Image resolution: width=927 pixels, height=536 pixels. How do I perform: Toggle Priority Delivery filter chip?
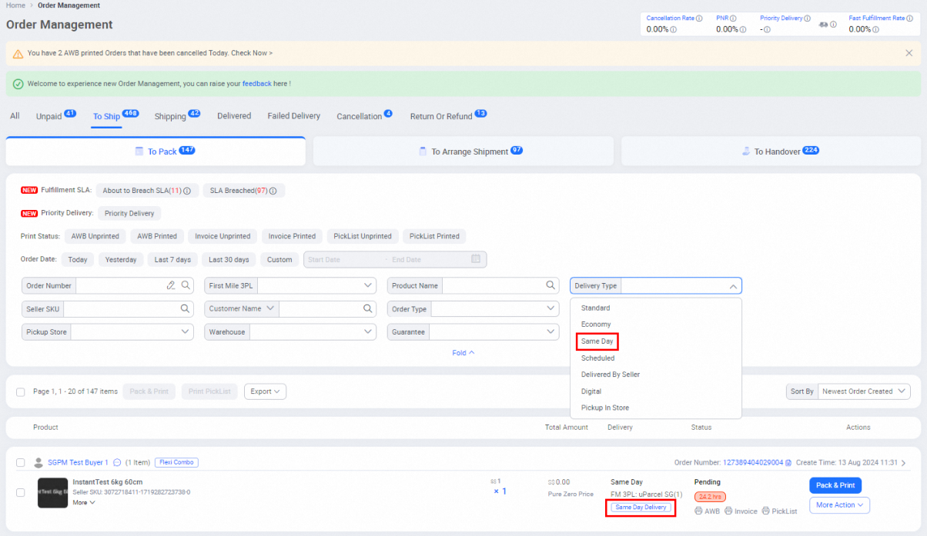(x=129, y=213)
